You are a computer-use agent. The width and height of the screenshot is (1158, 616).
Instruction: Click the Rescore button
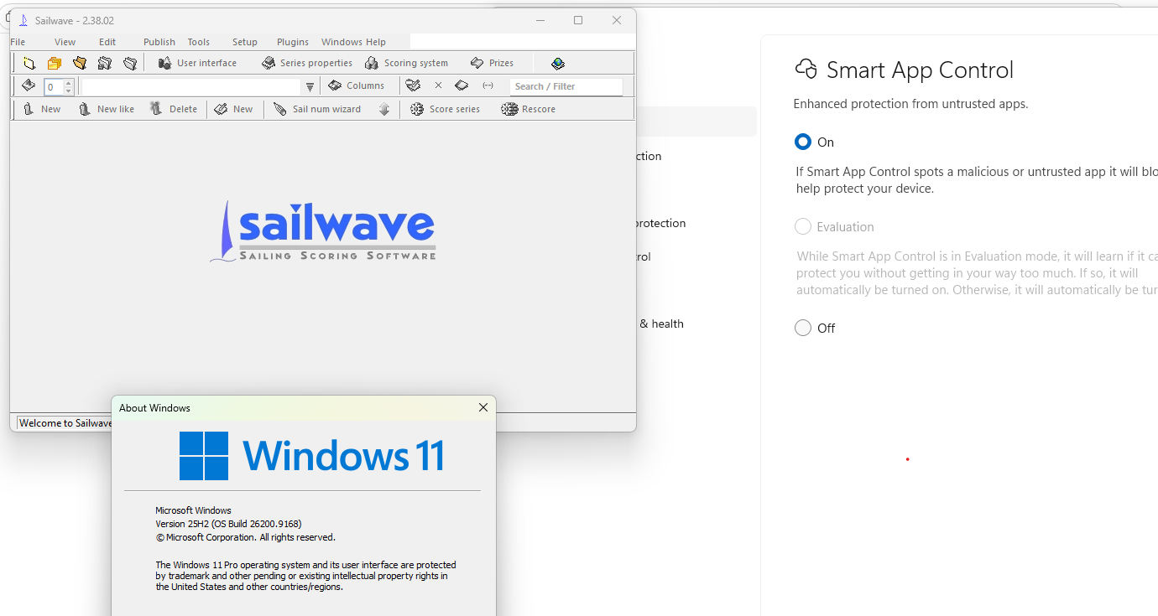click(529, 109)
